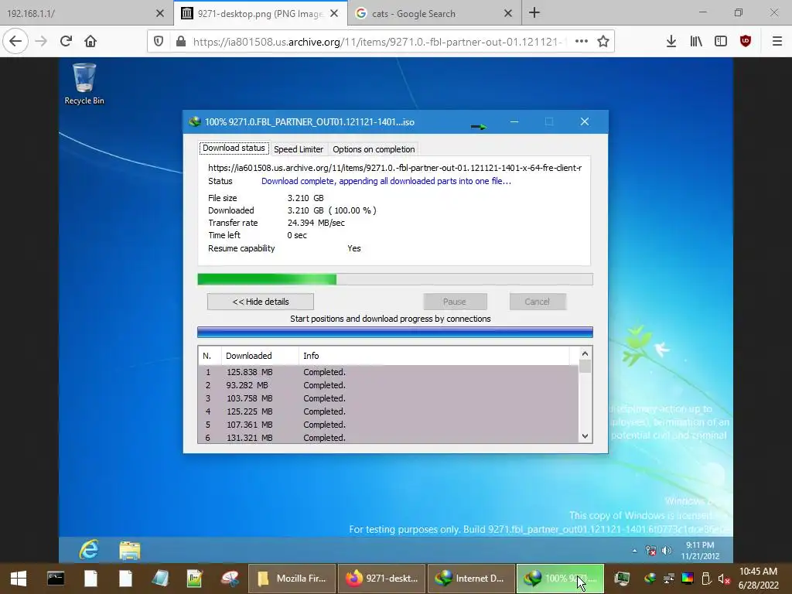Screen dimensions: 792x594
Task: Click the blue connections progress bar
Action: 395,332
